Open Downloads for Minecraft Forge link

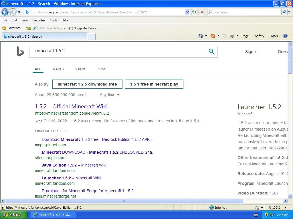88,191
